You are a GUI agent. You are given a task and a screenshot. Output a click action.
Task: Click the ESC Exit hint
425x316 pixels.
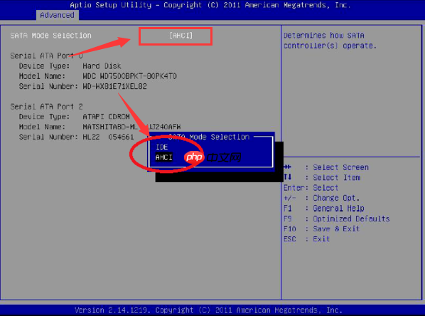pyautogui.click(x=306, y=239)
